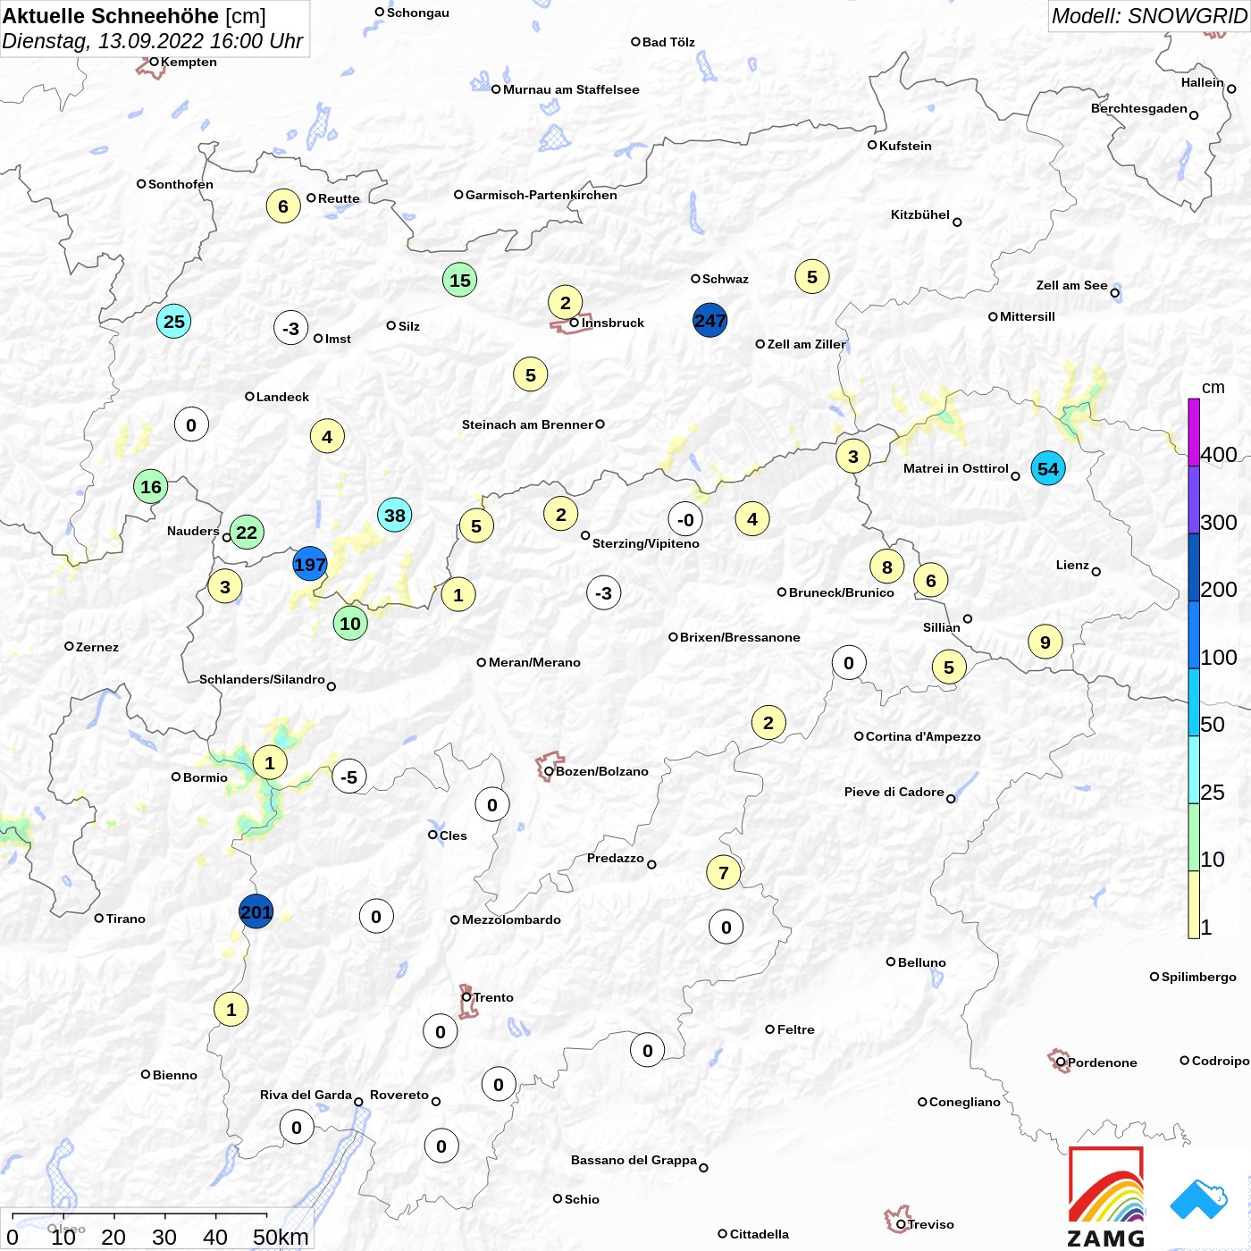Select the 2 cm marker above Innsbruck

(x=566, y=302)
